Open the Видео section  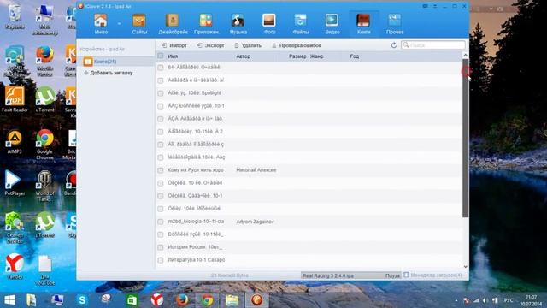(332, 24)
